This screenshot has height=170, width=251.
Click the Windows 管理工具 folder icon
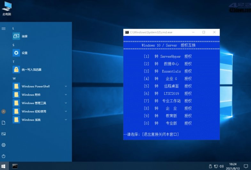click(x=16, y=103)
